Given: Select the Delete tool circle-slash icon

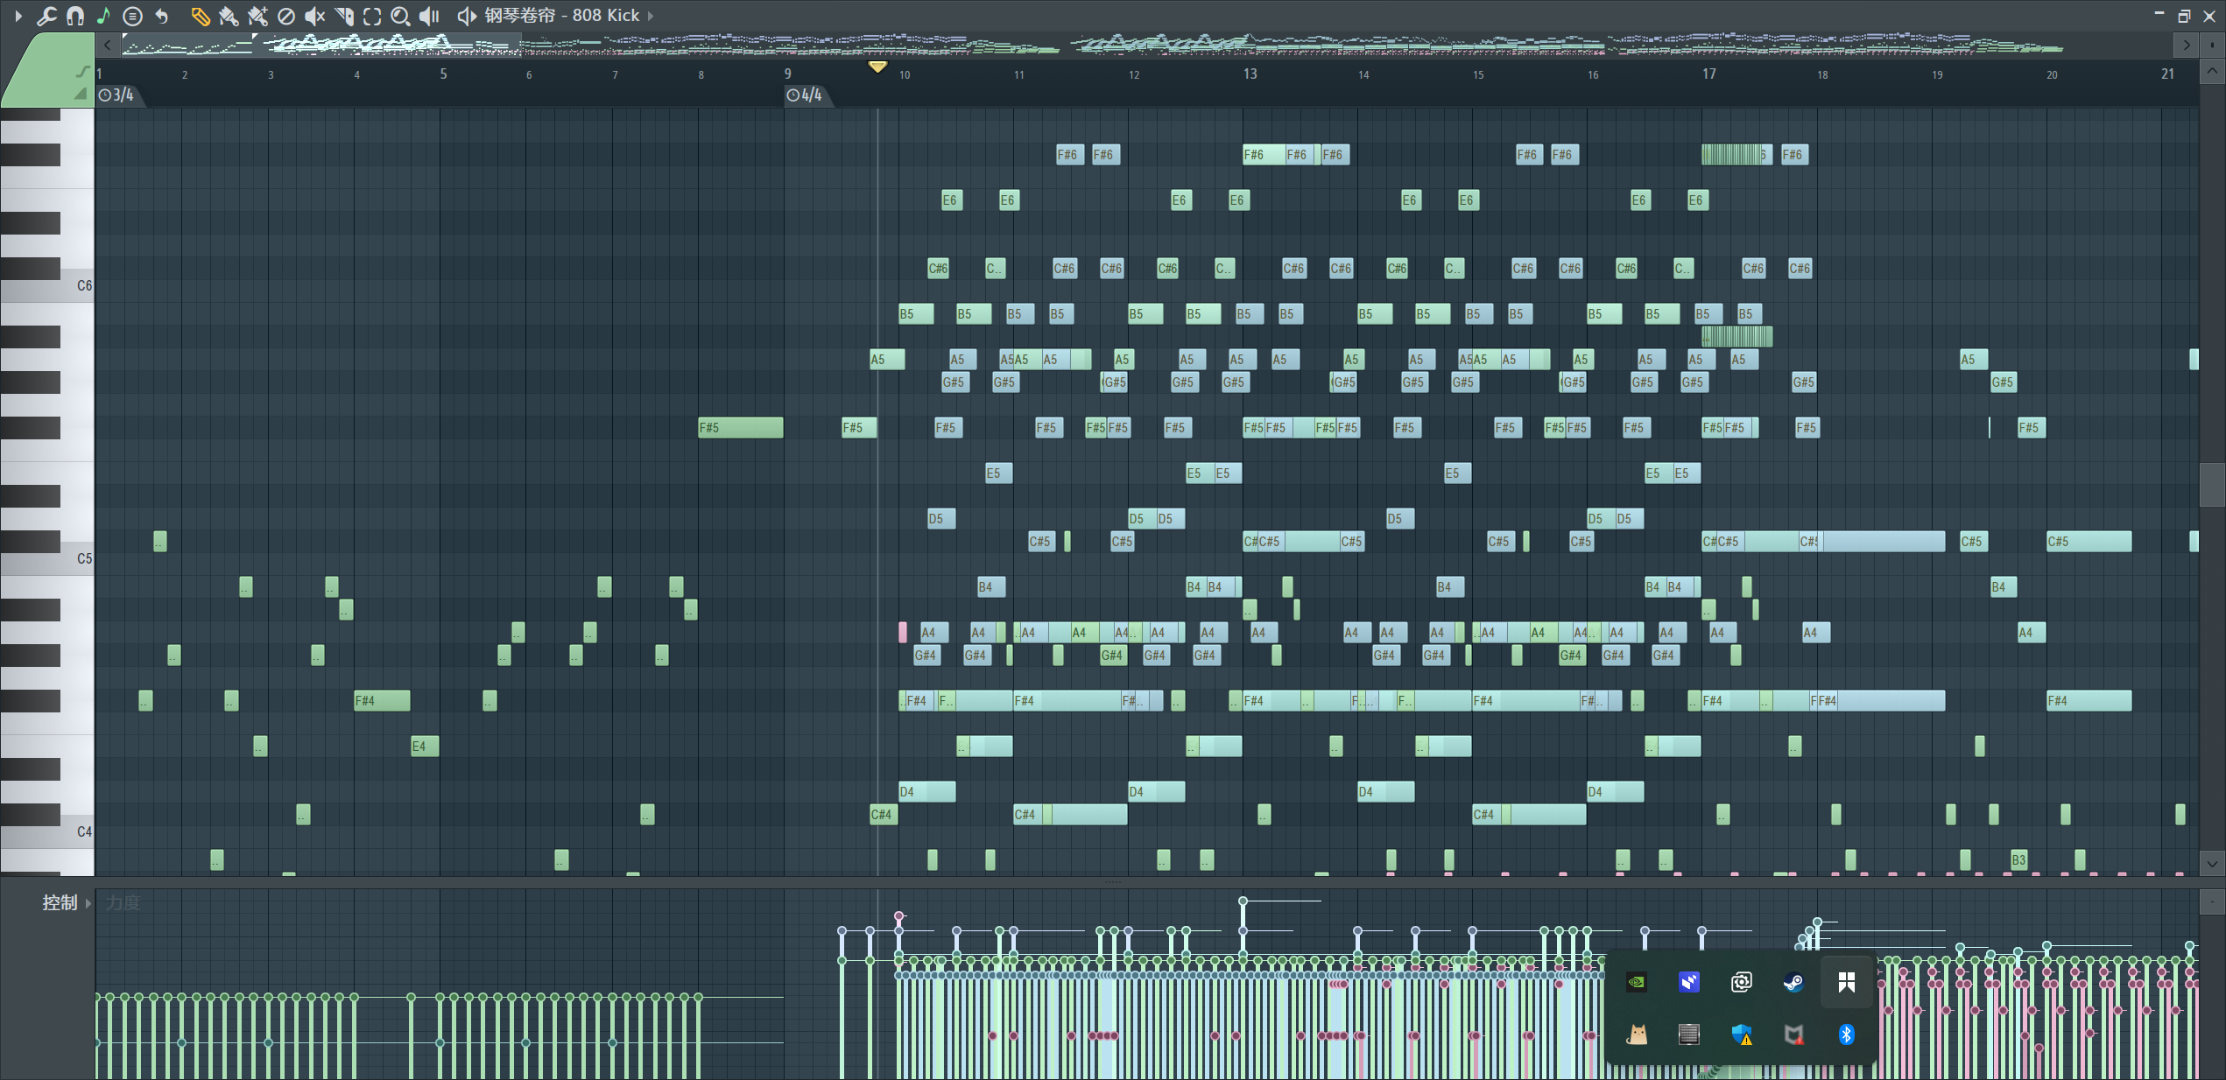Looking at the screenshot, I should (x=286, y=16).
